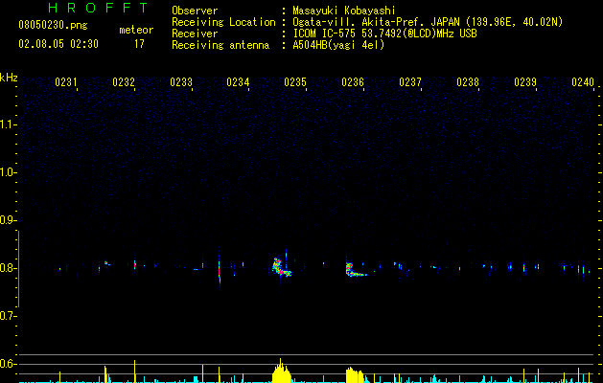The width and height of the screenshot is (603, 383).
Task: Click the 0240 time marker
Action: [x=583, y=82]
